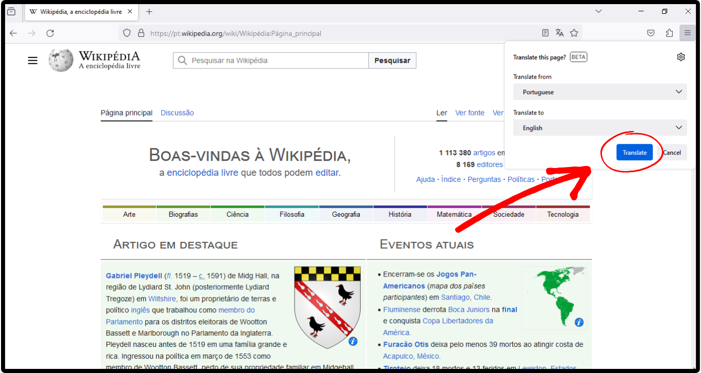Open the browser extensions panel
This screenshot has height=373, width=701.
669,32
